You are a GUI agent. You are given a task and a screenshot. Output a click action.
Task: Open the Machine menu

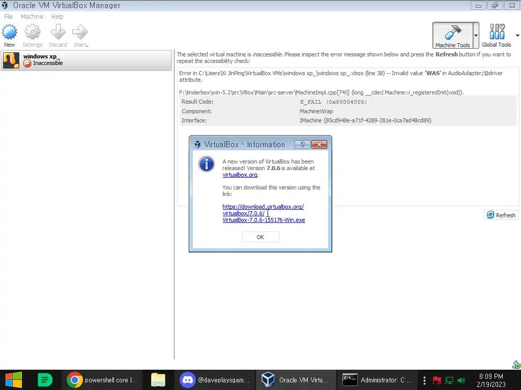tap(32, 17)
